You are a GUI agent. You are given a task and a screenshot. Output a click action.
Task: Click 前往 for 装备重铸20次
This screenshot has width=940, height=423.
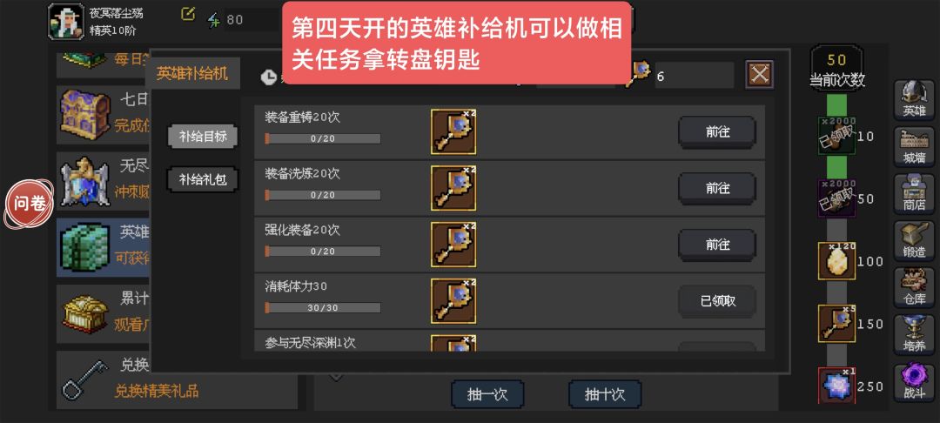(x=717, y=131)
